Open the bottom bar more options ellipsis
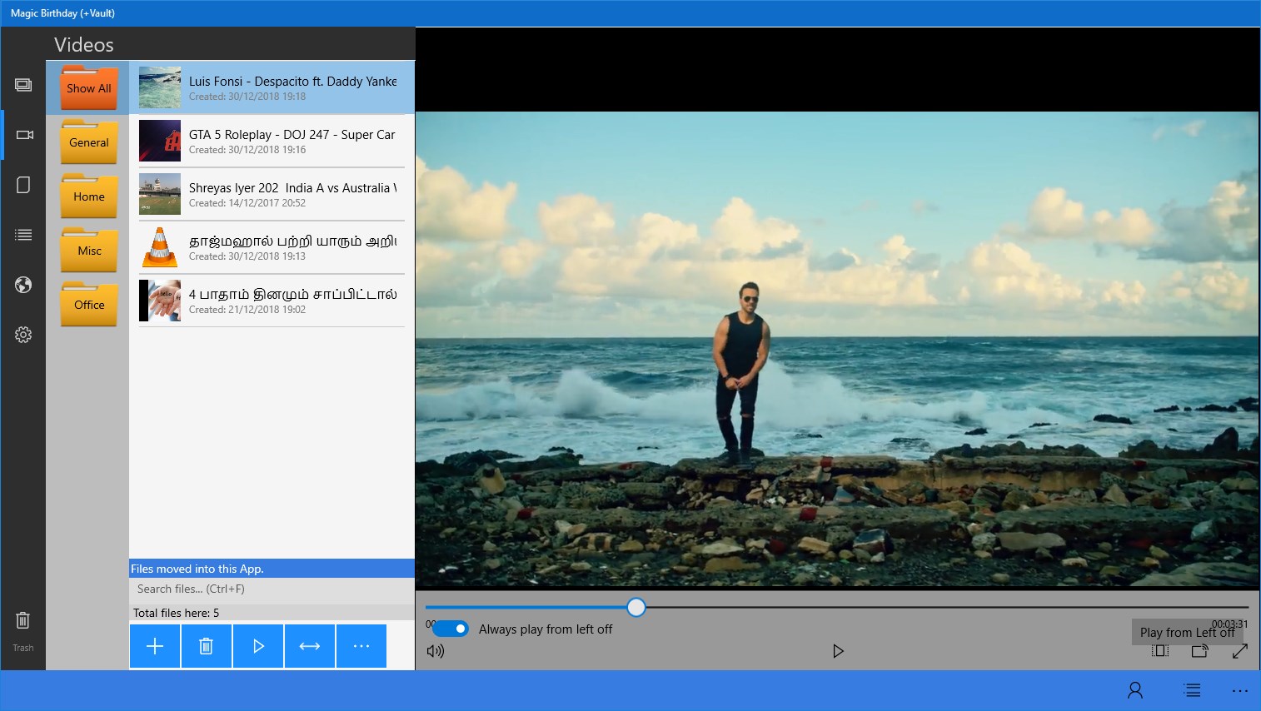Screen dimensions: 1261x711 coord(1240,690)
